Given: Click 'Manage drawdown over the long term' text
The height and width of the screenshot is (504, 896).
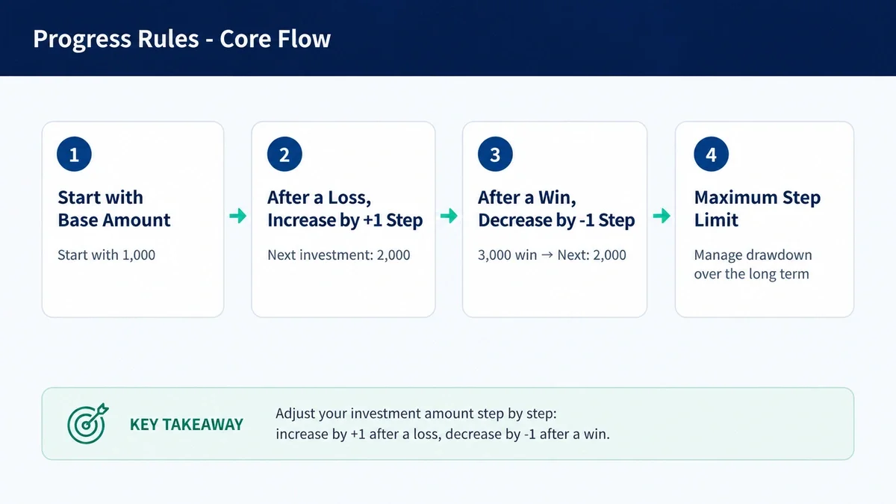Looking at the screenshot, I should pyautogui.click(x=753, y=264).
